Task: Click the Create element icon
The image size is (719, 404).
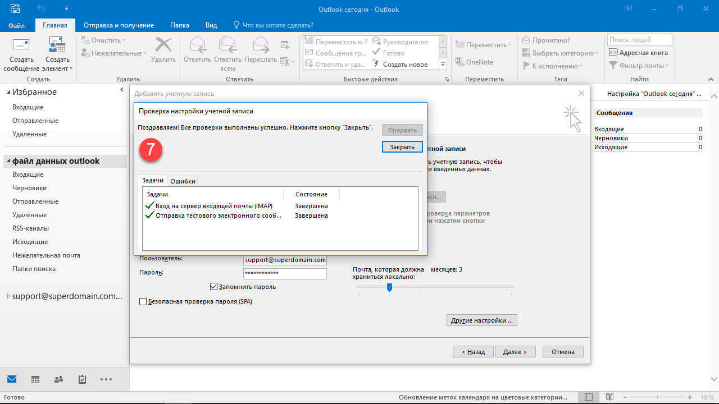Action: pos(57,45)
